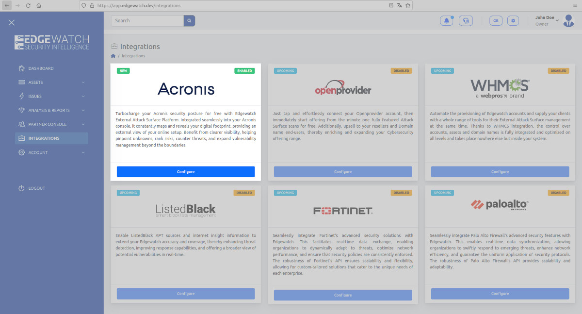Viewport: 582px width, 314px height.
Task: Open the browser hamburger menu
Action: (x=575, y=5)
